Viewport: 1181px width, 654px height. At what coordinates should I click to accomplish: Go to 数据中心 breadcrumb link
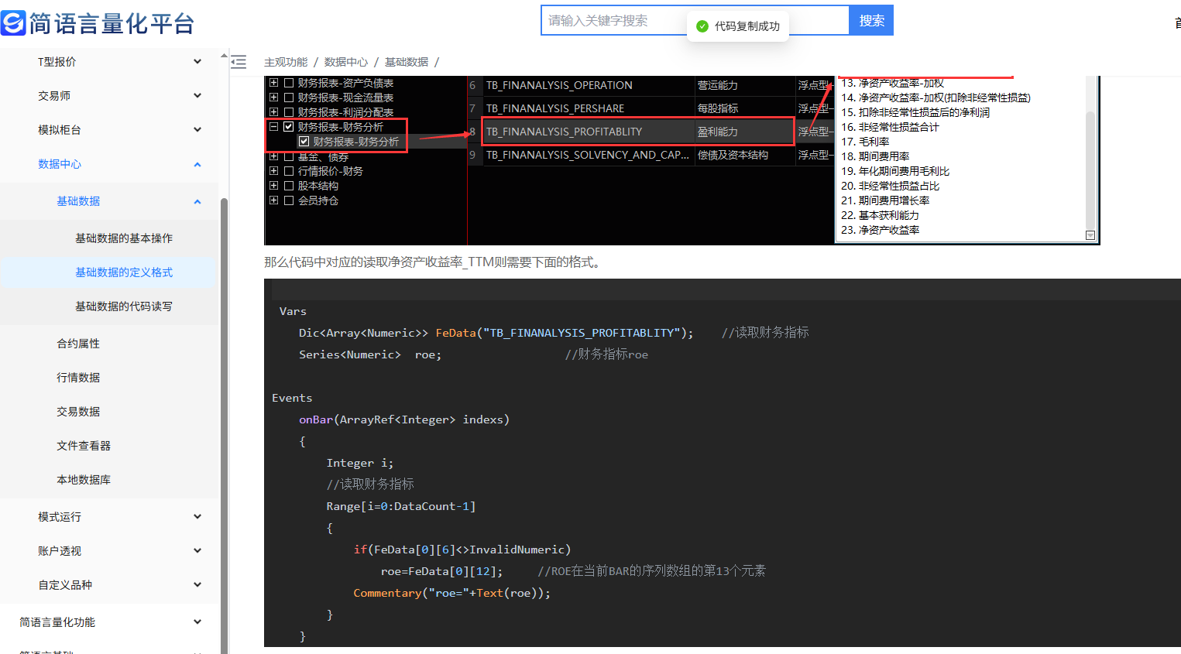pyautogui.click(x=345, y=62)
